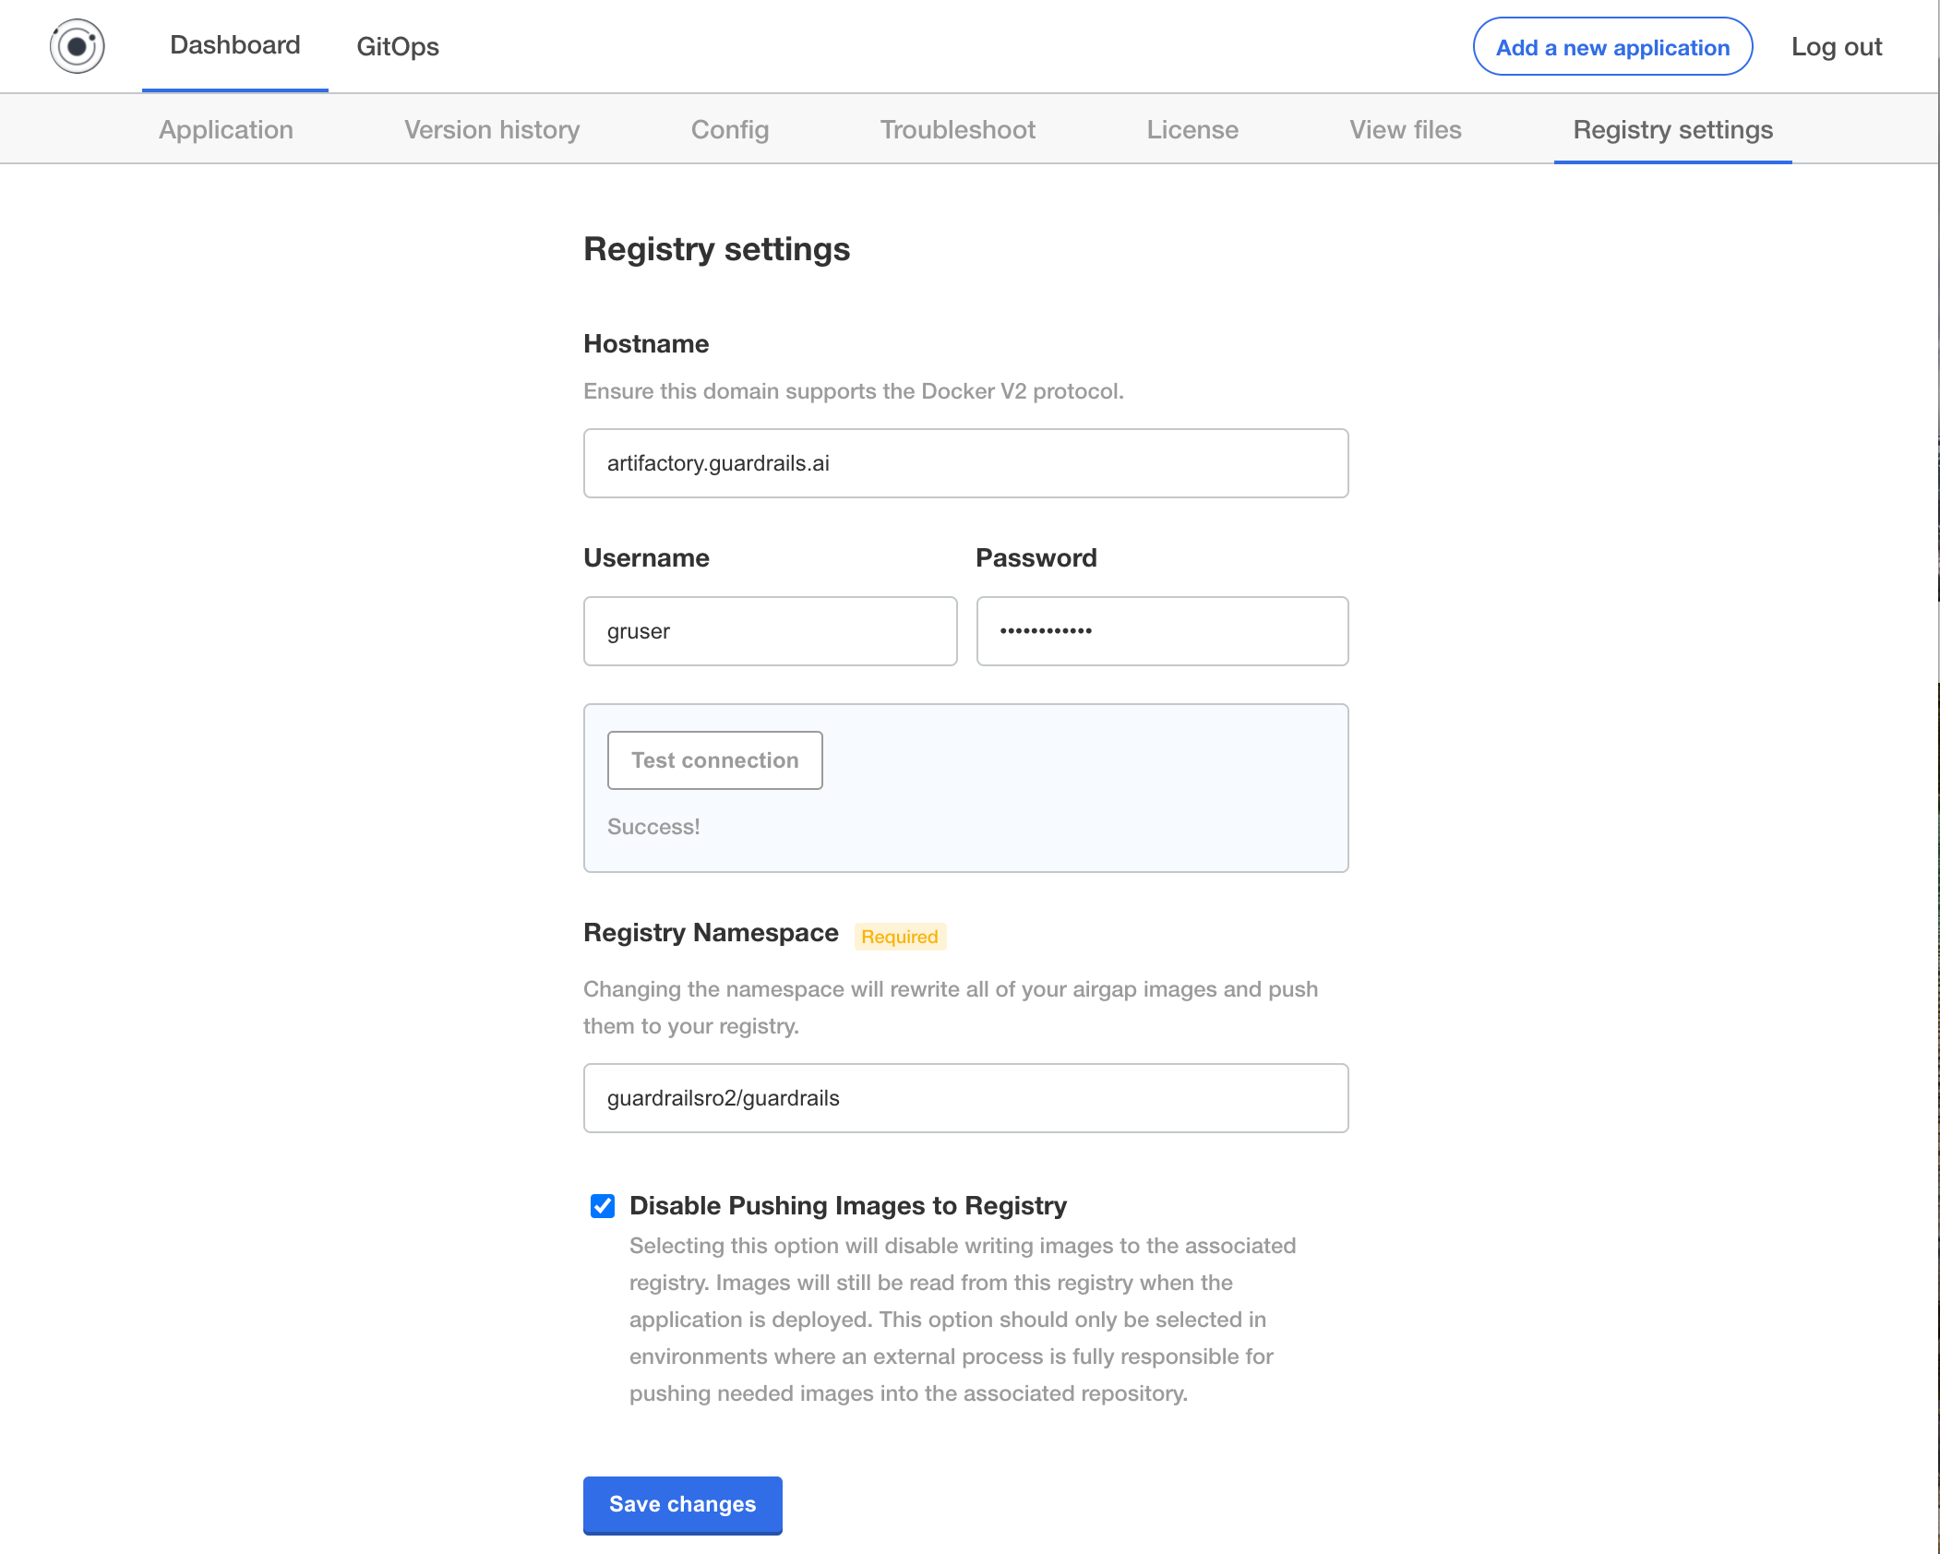Viewport: 1940px width, 1554px height.
Task: Select the Username input field
Action: click(770, 629)
